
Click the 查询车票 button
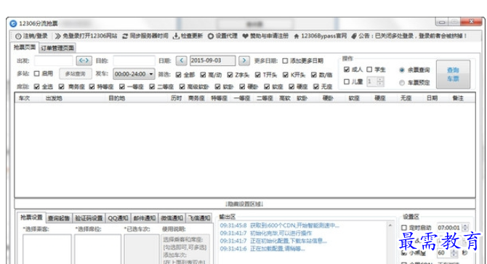[x=453, y=75]
